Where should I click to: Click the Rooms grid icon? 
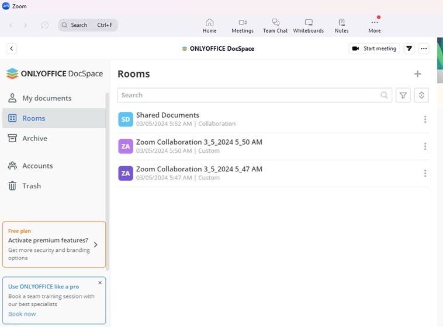12,118
